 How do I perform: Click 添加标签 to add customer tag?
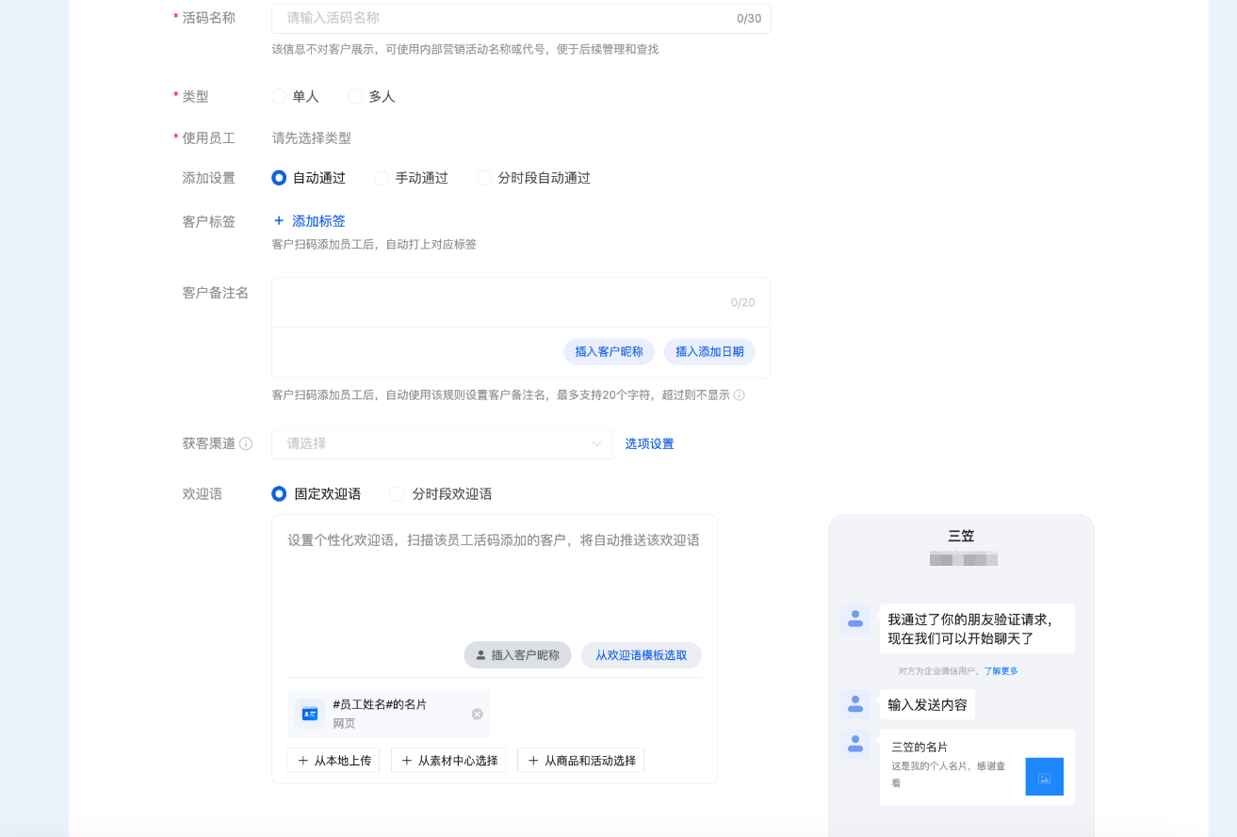pyautogui.click(x=309, y=221)
